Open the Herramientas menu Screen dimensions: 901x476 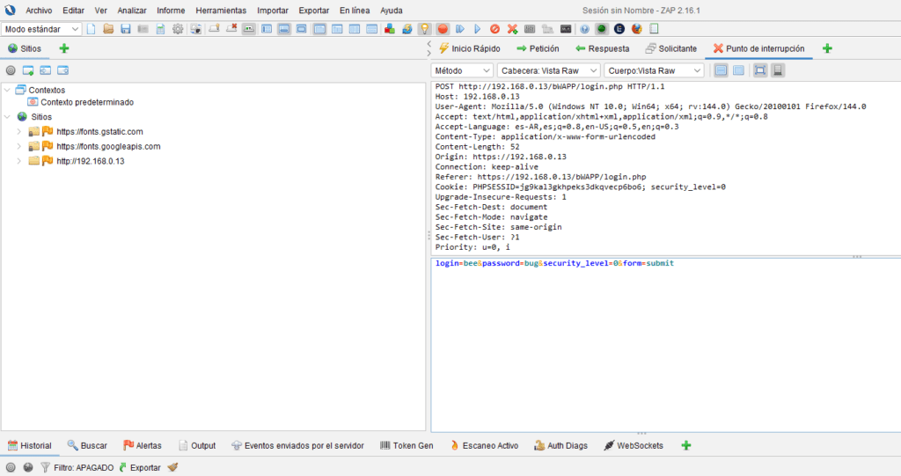(221, 10)
